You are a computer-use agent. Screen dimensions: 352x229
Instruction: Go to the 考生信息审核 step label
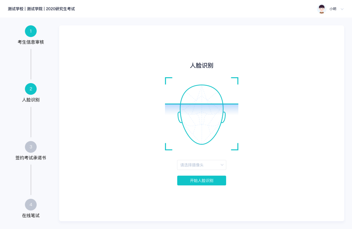coord(31,42)
